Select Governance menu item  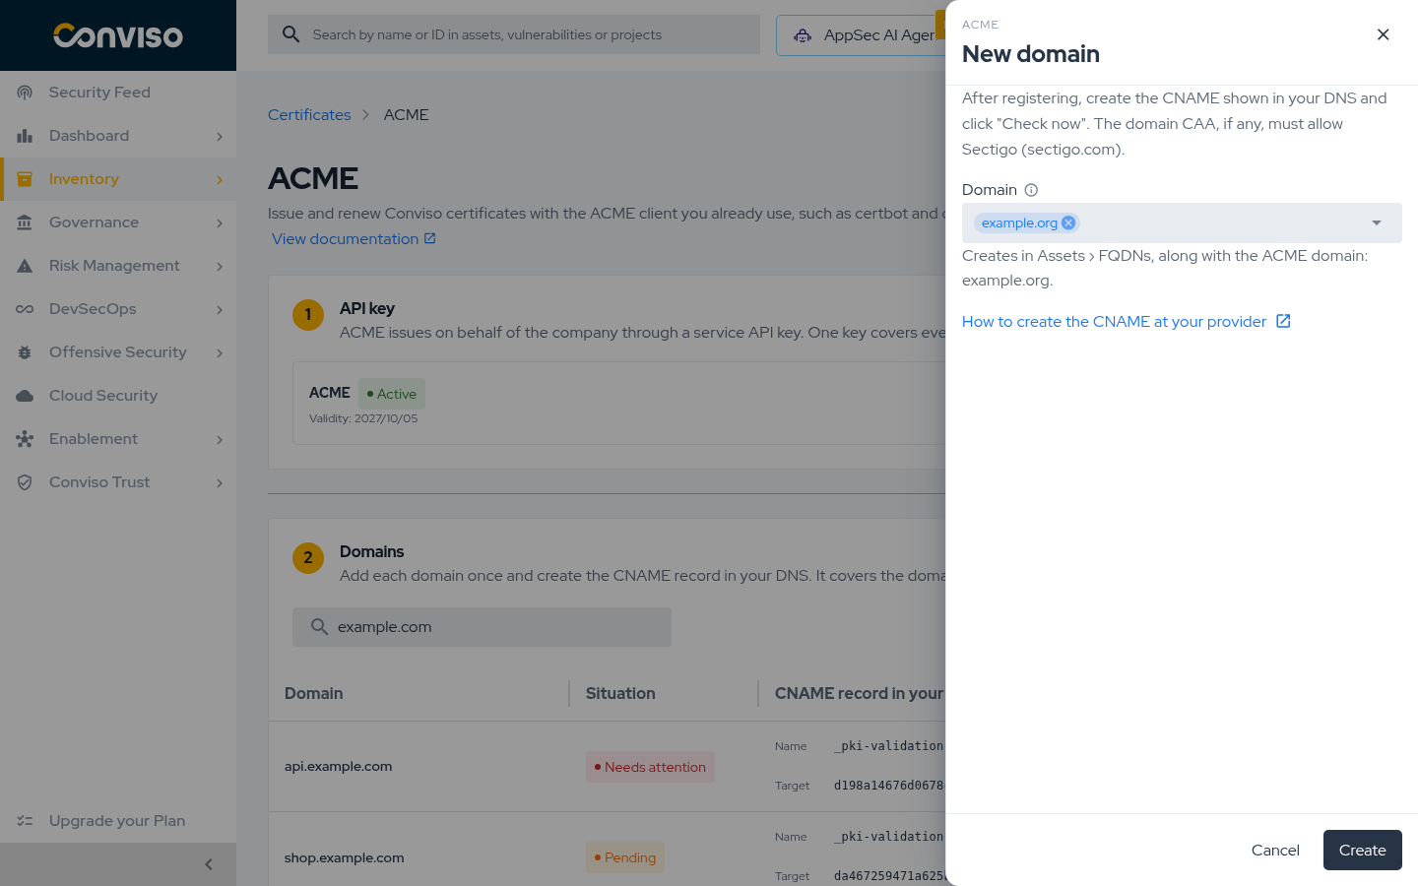coord(118,222)
